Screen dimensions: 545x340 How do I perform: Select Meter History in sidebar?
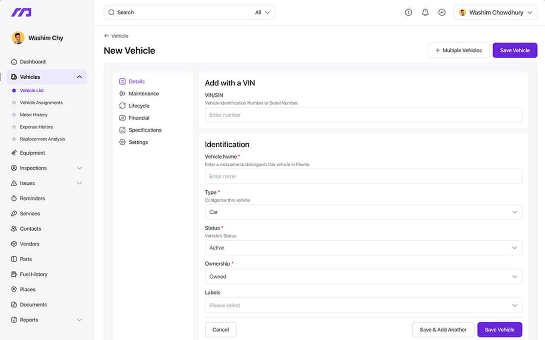point(34,115)
